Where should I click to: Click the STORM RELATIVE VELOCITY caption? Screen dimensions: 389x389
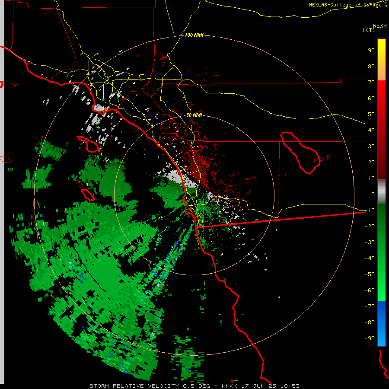134,386
